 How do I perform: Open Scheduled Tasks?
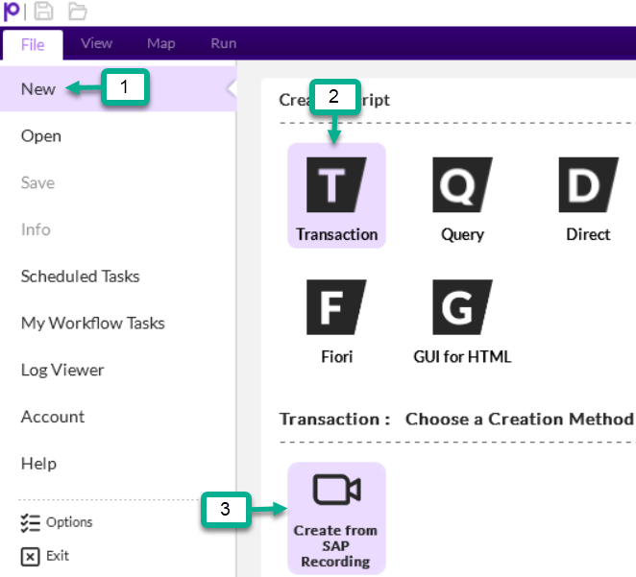81,276
